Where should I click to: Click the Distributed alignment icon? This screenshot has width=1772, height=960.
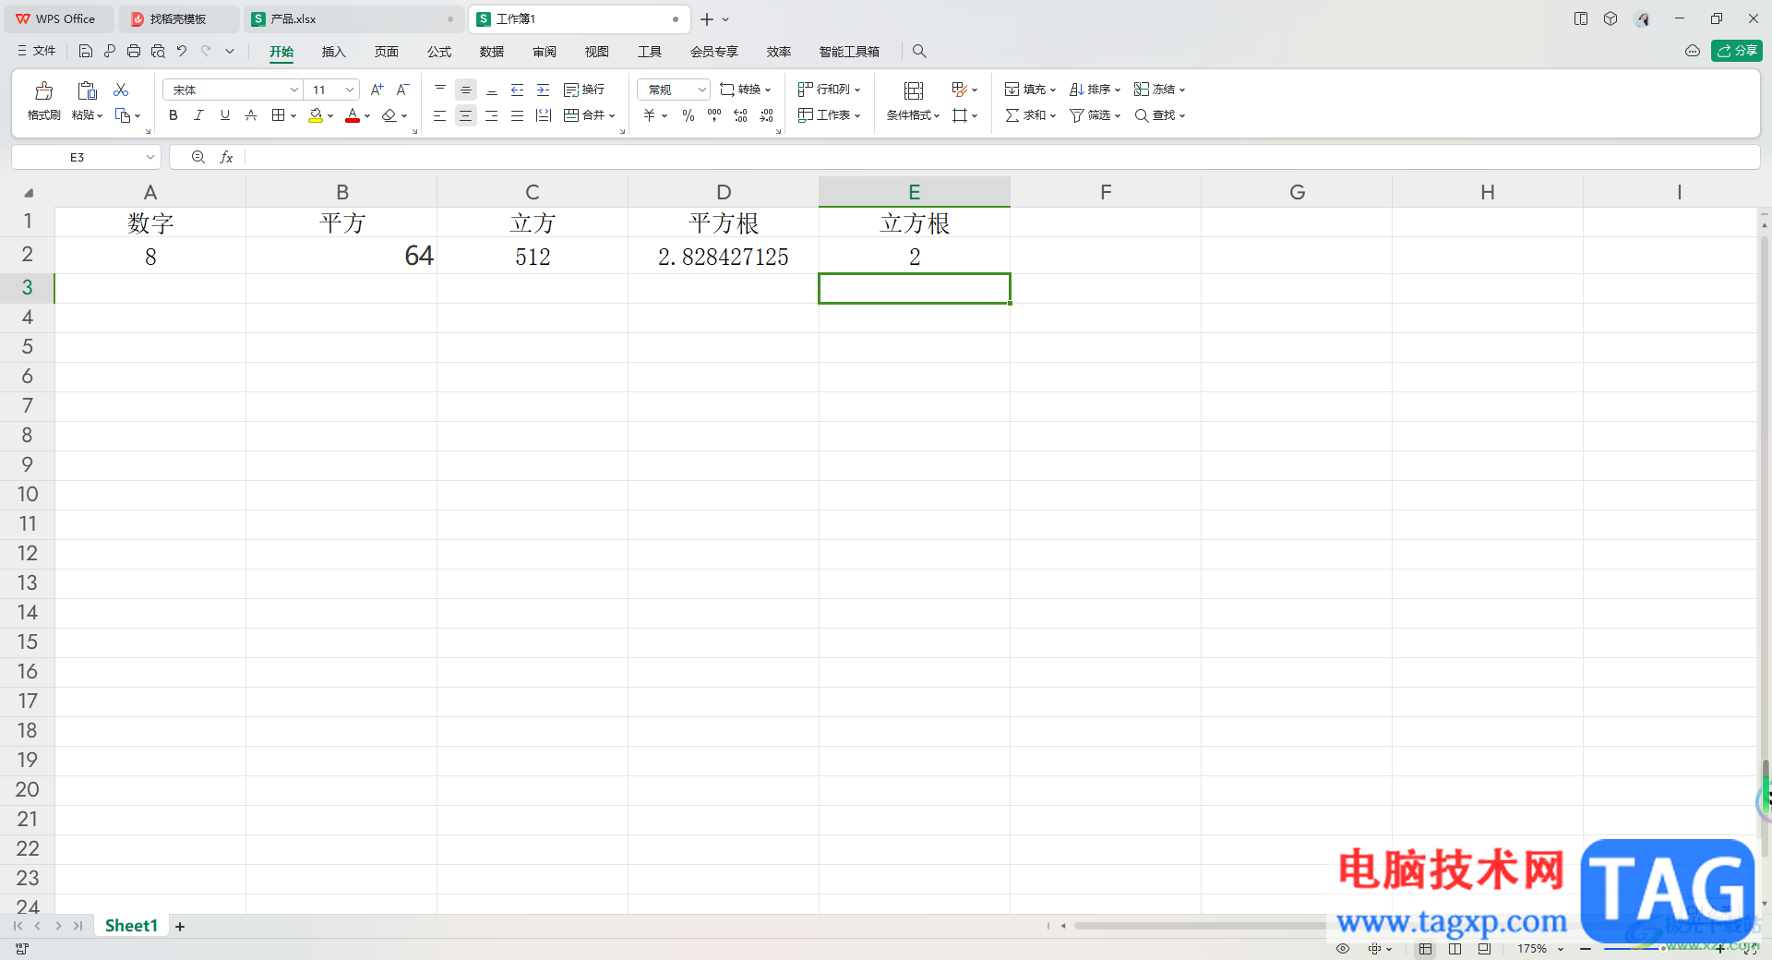click(544, 115)
